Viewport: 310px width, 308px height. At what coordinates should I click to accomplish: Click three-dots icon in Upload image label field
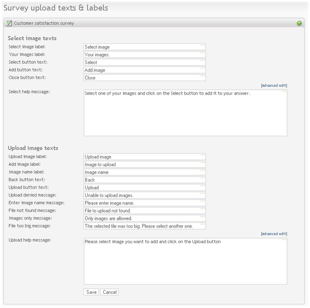click(x=203, y=155)
